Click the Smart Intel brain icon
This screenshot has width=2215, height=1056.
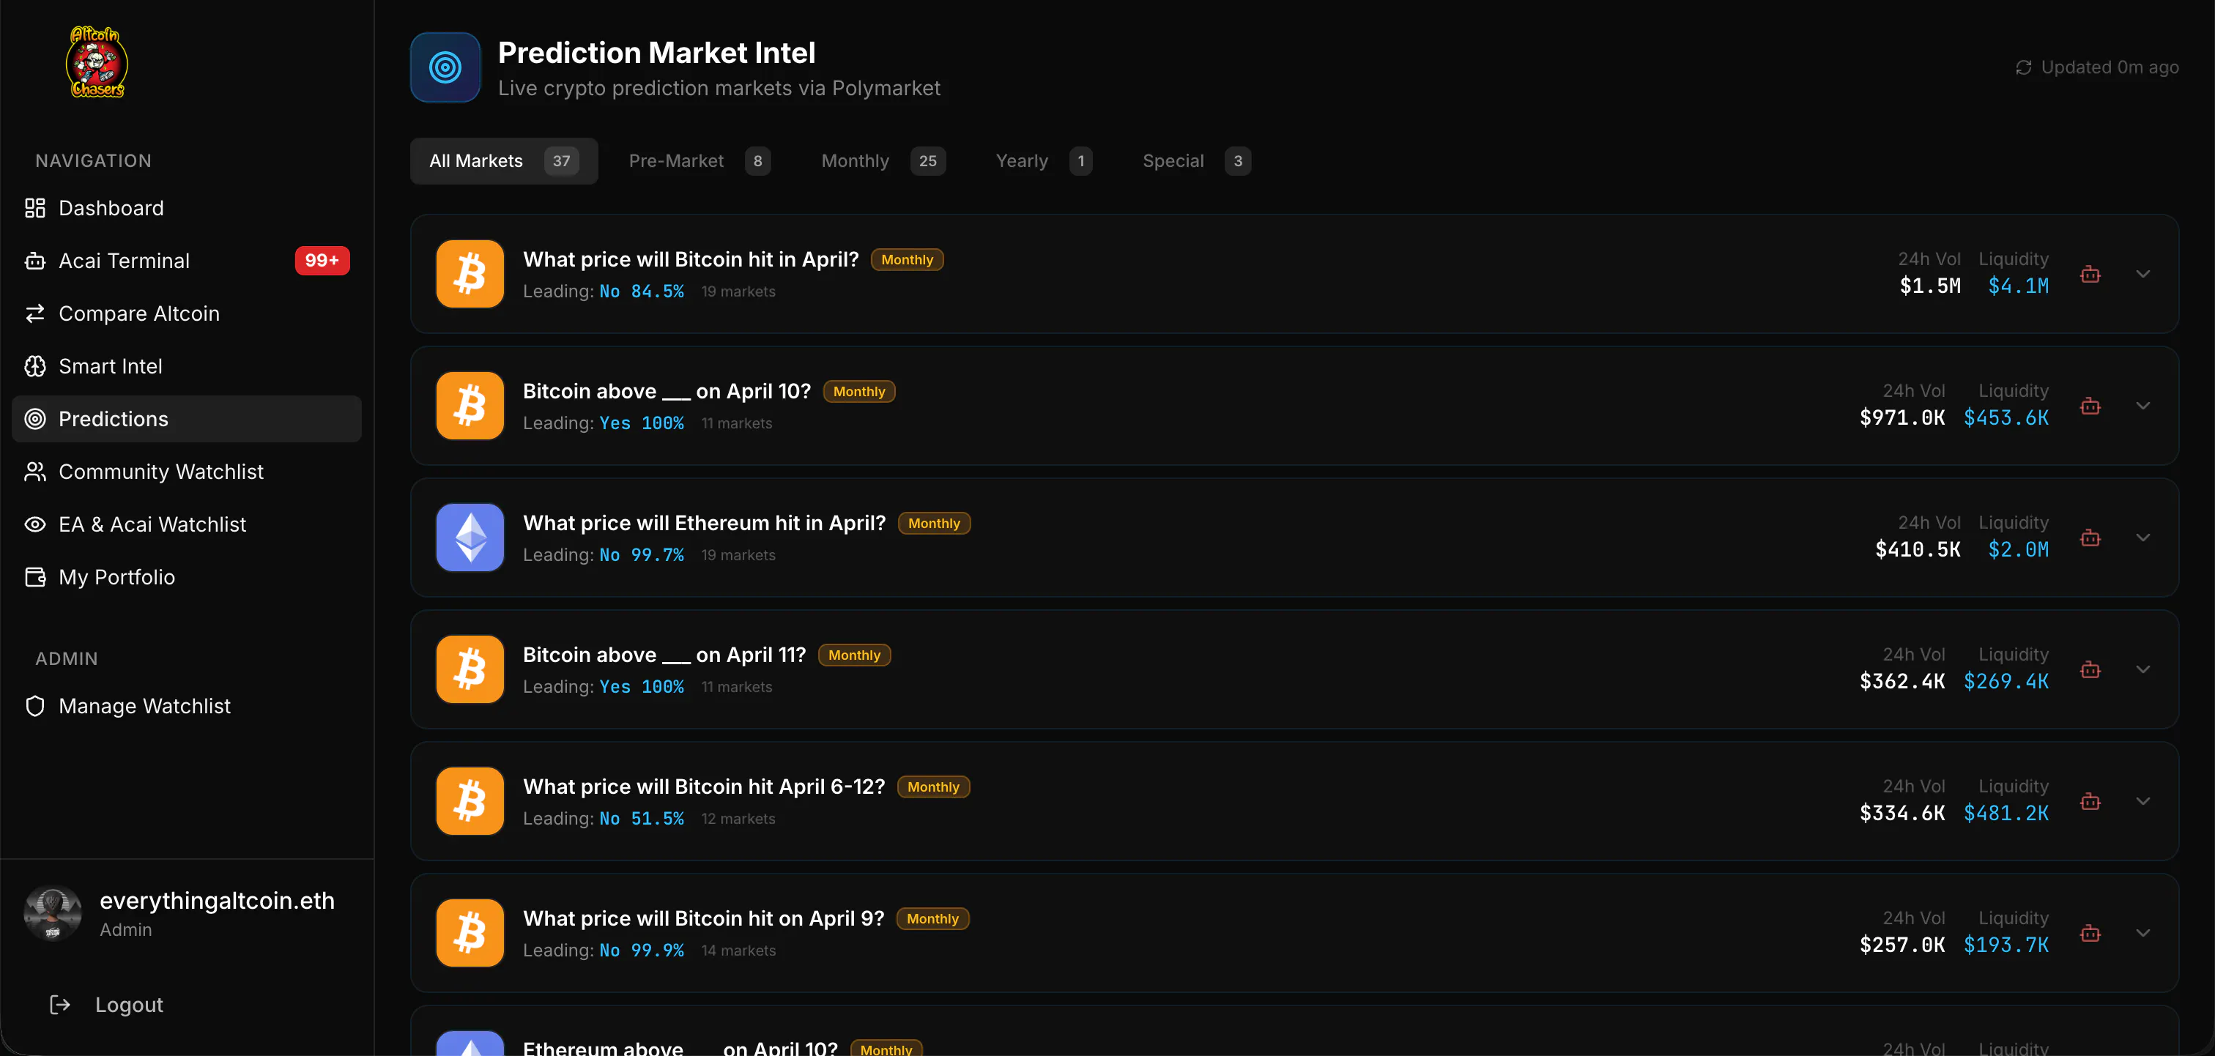(x=35, y=366)
